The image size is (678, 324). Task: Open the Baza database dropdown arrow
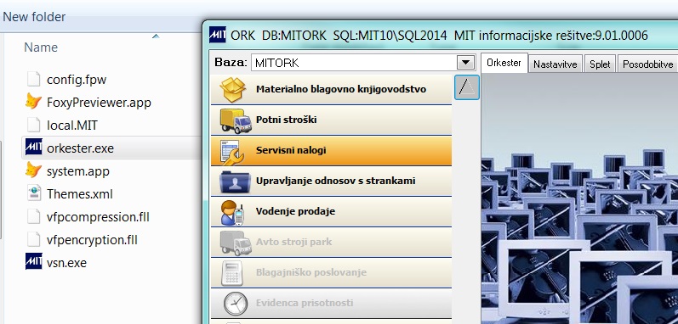[x=465, y=63]
